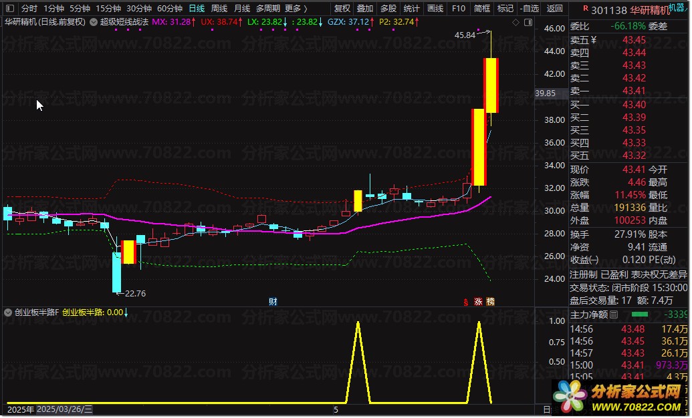This screenshot has width=692, height=418.
Task: Toggle the left sidebar panel icon
Action: click(10, 9)
